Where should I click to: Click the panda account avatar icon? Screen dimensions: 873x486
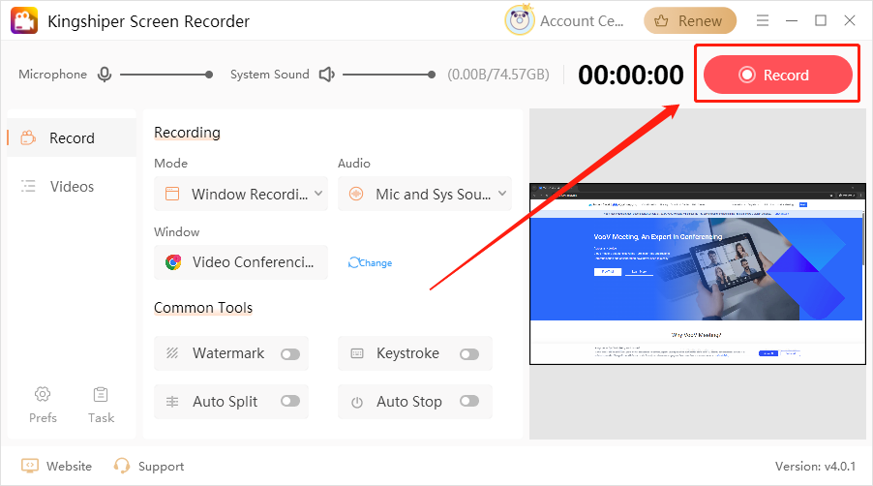[520, 20]
